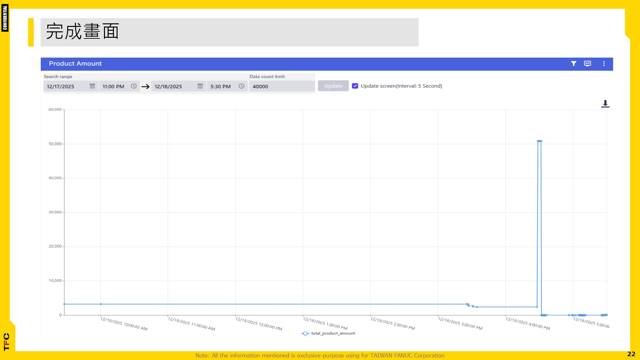Click the 5:30 PM end time field
640x360 pixels.
pos(220,86)
